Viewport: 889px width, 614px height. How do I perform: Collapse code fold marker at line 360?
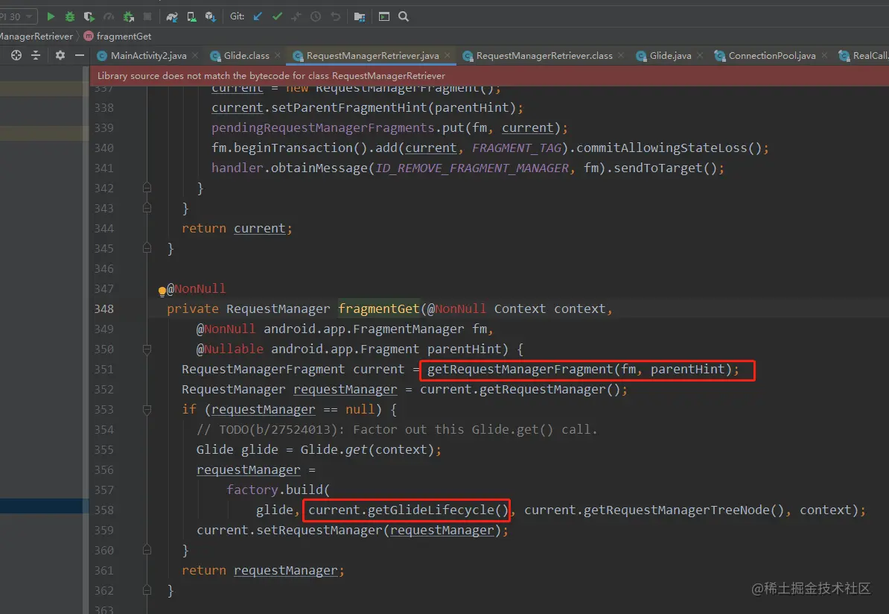[x=147, y=550]
